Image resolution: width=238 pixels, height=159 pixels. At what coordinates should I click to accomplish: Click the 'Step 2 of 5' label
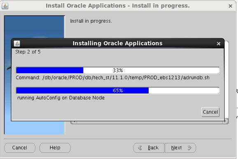[28, 52]
